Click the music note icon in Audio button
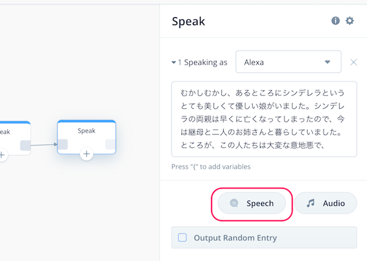The image size is (367, 261). point(311,203)
